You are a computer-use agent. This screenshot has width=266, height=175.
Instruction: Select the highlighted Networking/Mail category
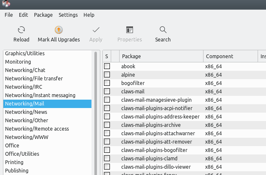tap(47, 103)
